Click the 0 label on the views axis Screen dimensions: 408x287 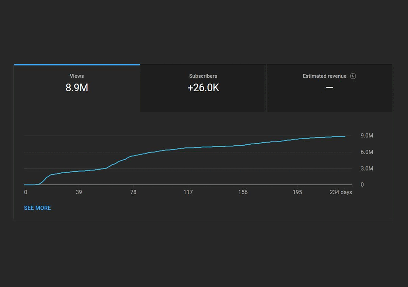(362, 185)
